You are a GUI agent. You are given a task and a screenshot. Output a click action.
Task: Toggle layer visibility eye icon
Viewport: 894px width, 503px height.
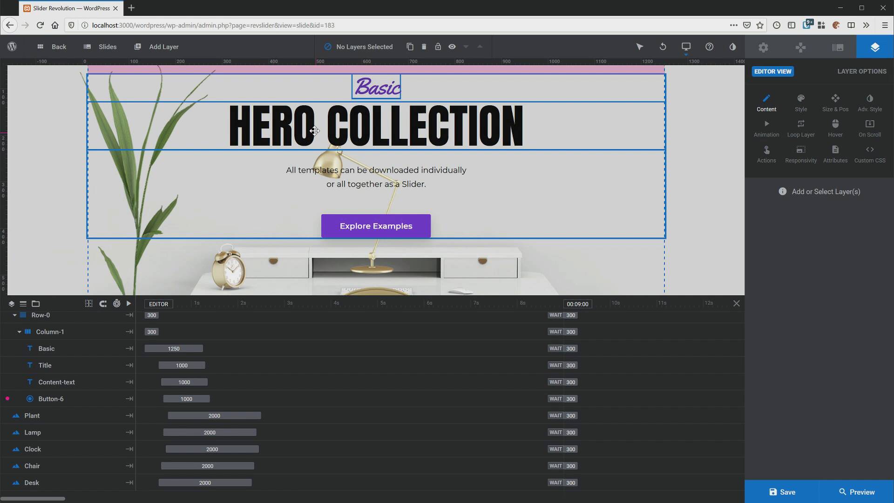point(452,47)
